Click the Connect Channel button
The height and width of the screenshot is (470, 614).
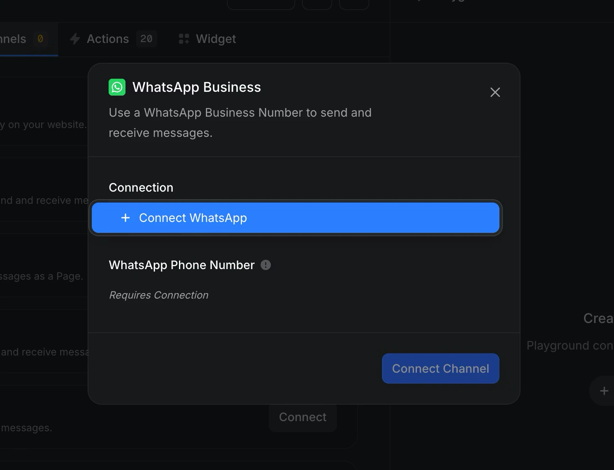coord(440,368)
